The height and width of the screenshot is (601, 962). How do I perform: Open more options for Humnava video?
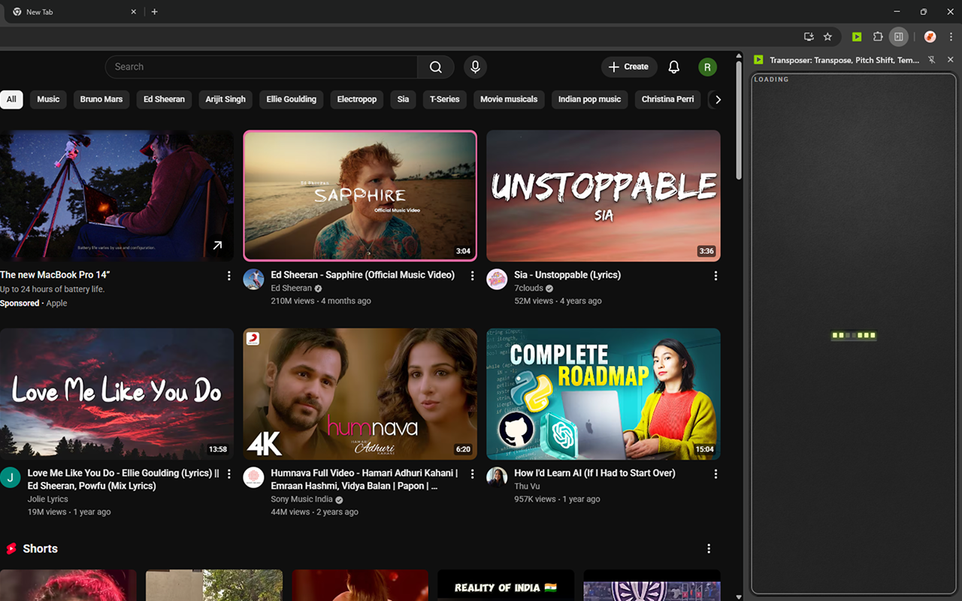click(x=473, y=474)
